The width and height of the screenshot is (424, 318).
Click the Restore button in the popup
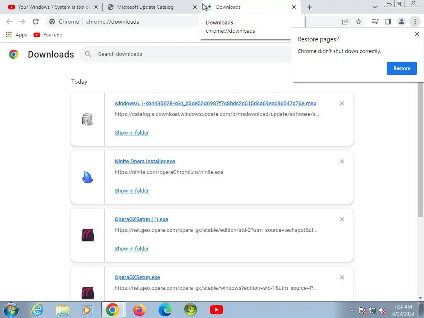point(402,68)
